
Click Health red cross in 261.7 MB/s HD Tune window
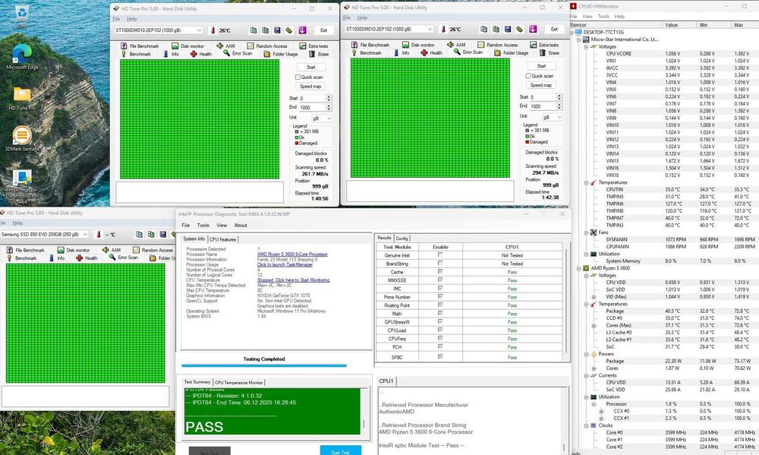tap(194, 54)
